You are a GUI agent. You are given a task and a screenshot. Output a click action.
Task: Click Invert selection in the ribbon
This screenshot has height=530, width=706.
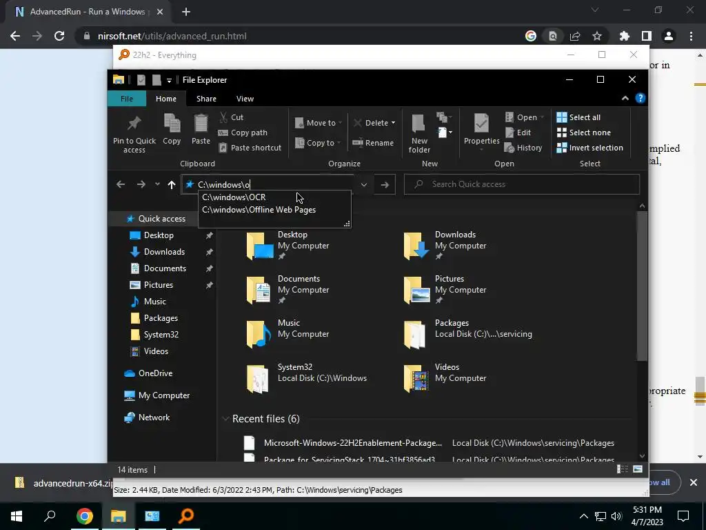(x=590, y=148)
